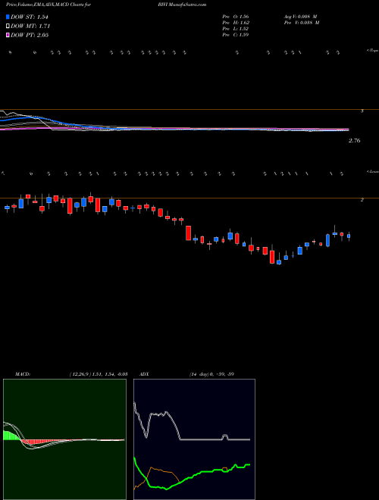Click the price axis label 2
Viewport: 379px width, 500px height.
click(362, 200)
